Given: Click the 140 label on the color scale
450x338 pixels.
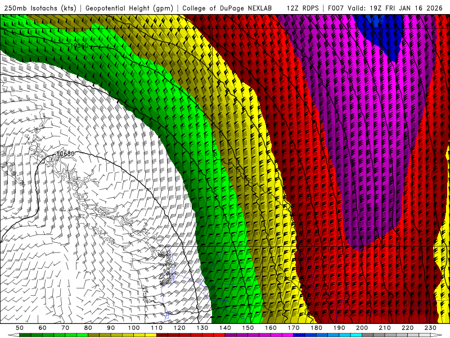Looking at the screenshot, I should 225,328.
